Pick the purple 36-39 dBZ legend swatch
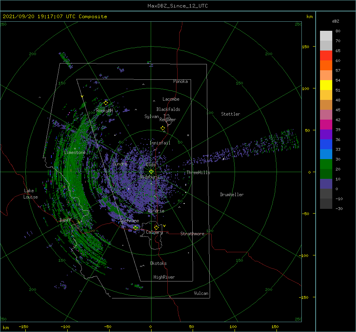356x332 pixels. [326, 135]
